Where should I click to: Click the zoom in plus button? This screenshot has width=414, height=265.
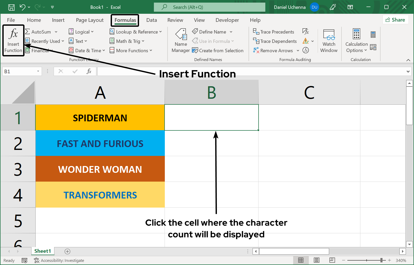(x=390, y=260)
